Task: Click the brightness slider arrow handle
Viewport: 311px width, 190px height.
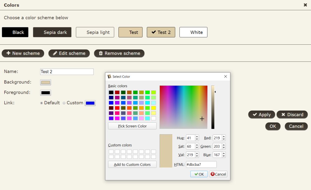Action: (x=215, y=92)
